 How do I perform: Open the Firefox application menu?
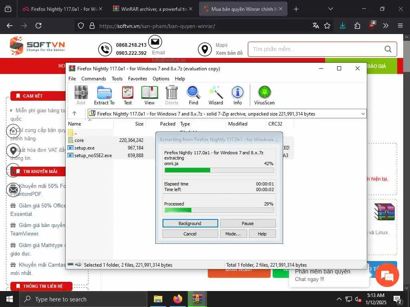pyautogui.click(x=400, y=26)
